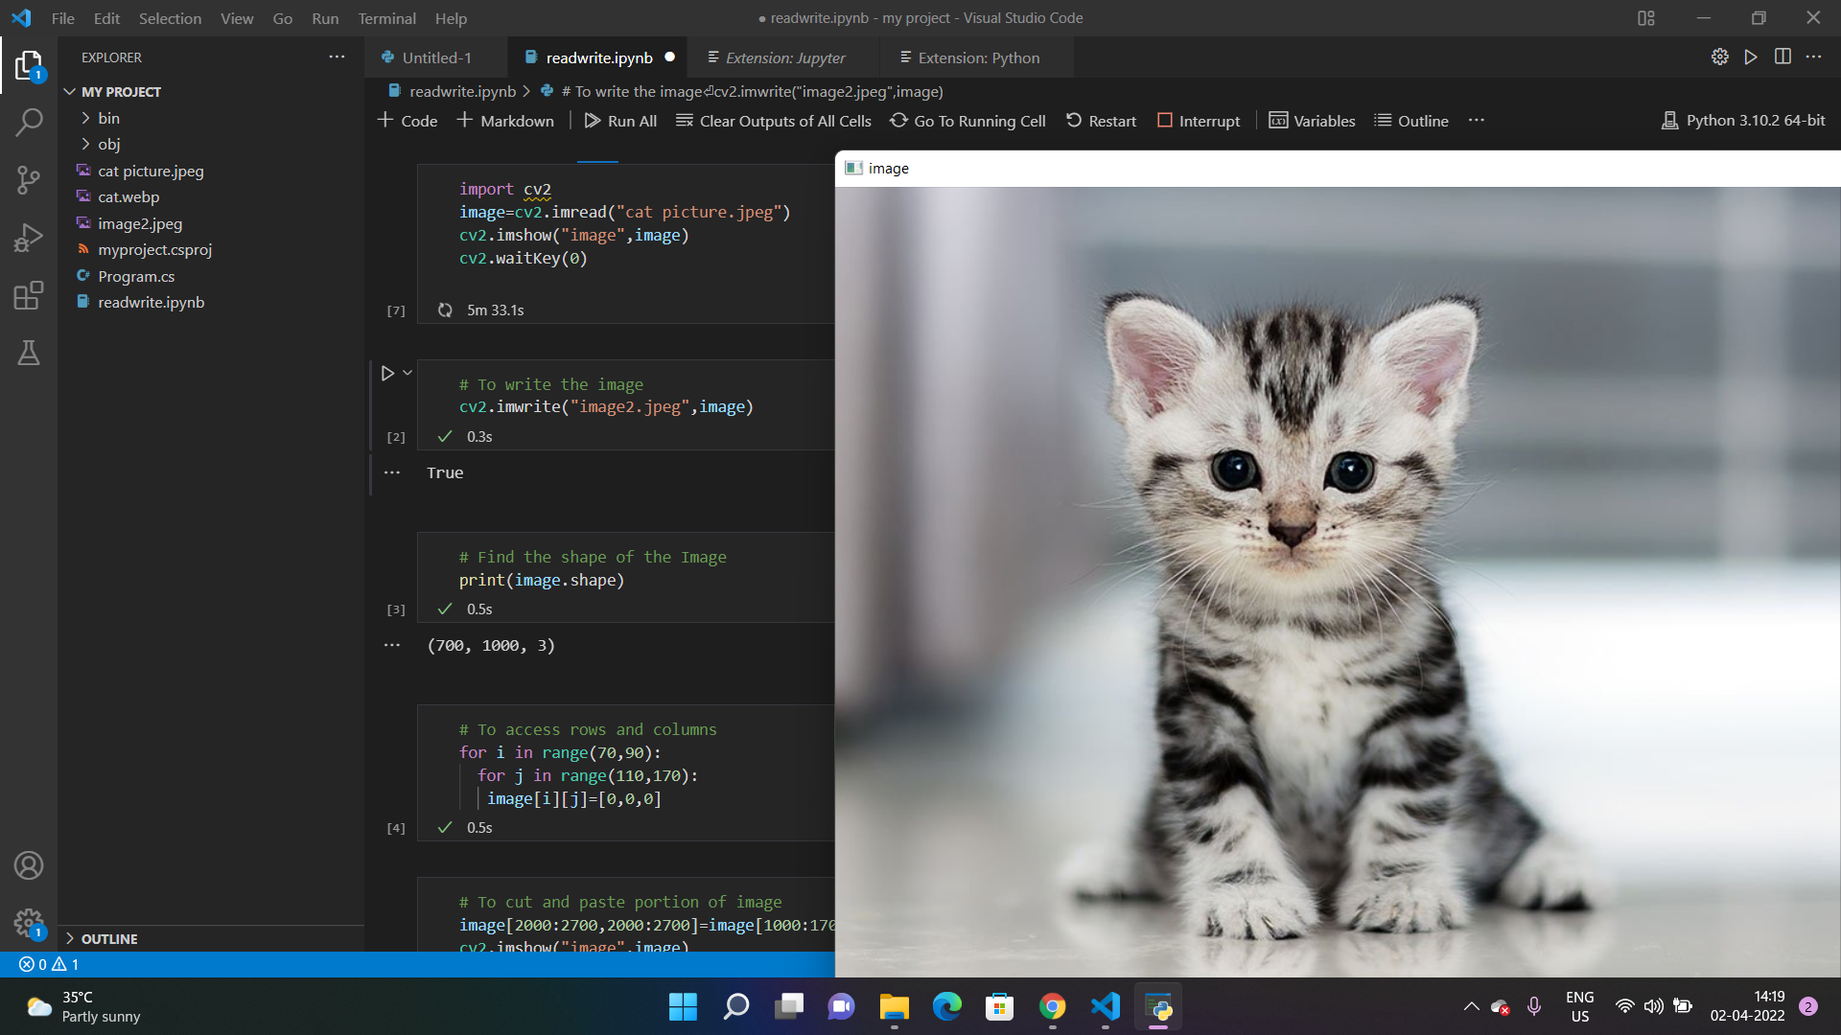This screenshot has height=1035, width=1841.
Task: Interrupt the running kernel
Action: pos(1199,121)
